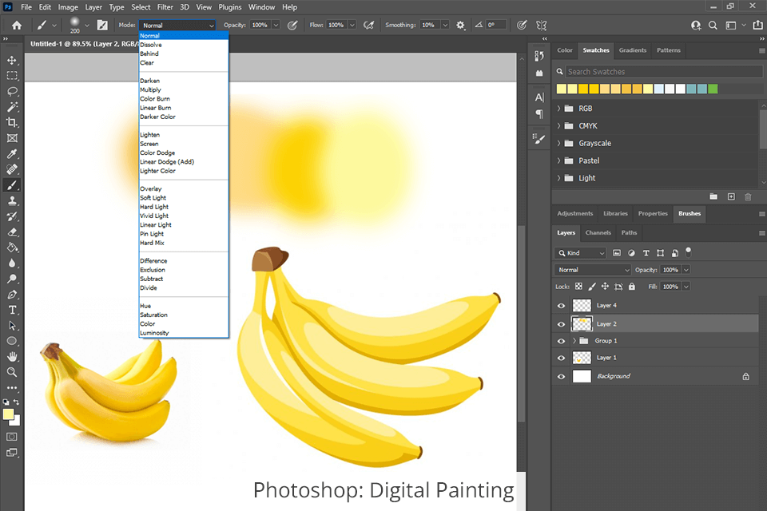Choose Multiply blend mode
The width and height of the screenshot is (767, 511).
150,90
